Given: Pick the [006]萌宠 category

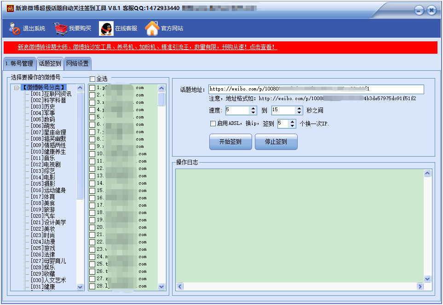Looking at the screenshot, I should pos(43,126).
